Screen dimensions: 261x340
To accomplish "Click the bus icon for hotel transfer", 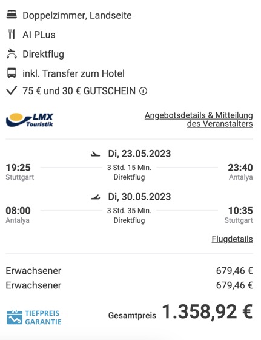I will point(12,73).
